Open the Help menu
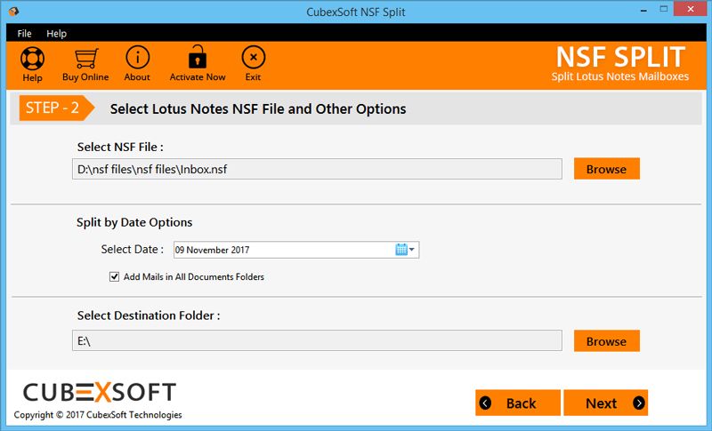The image size is (712, 431). (56, 34)
